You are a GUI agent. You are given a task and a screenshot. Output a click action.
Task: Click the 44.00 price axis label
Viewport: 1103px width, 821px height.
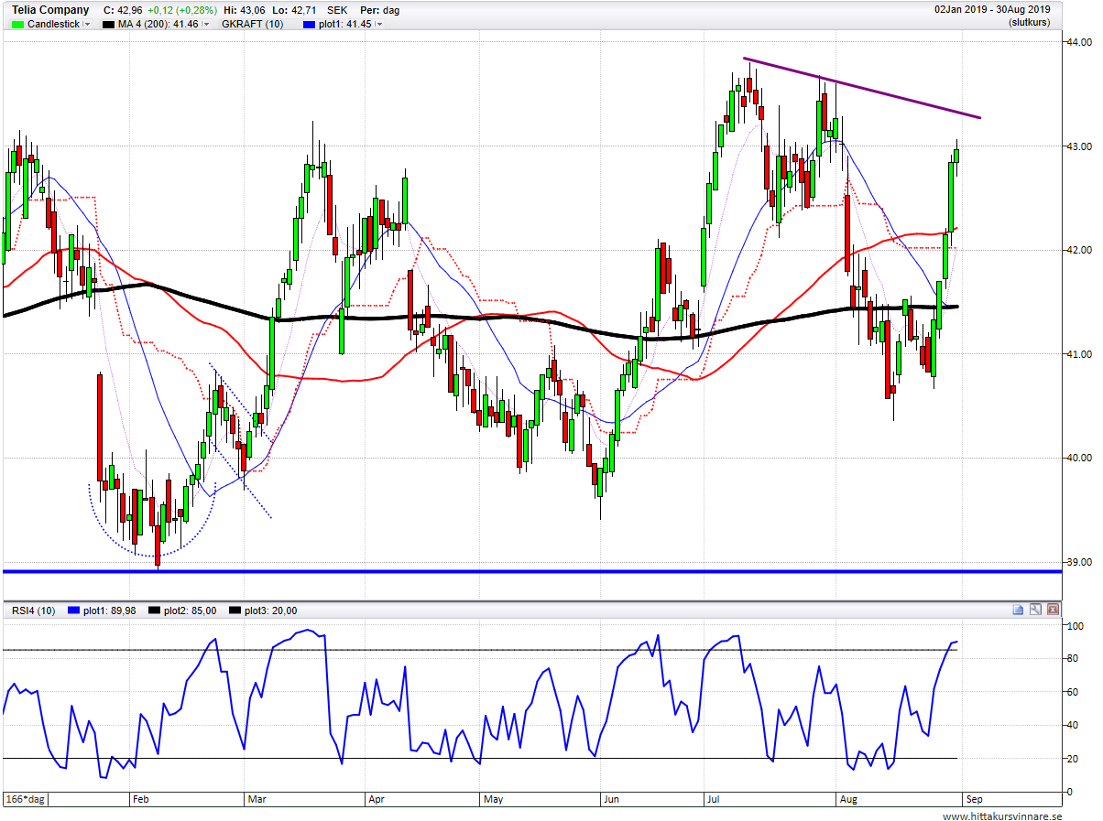click(x=1077, y=42)
